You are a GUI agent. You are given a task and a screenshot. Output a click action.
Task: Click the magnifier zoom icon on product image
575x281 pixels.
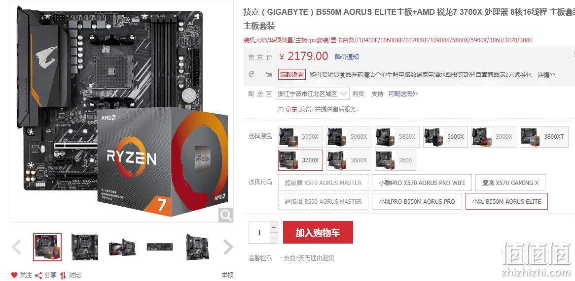coord(225,215)
